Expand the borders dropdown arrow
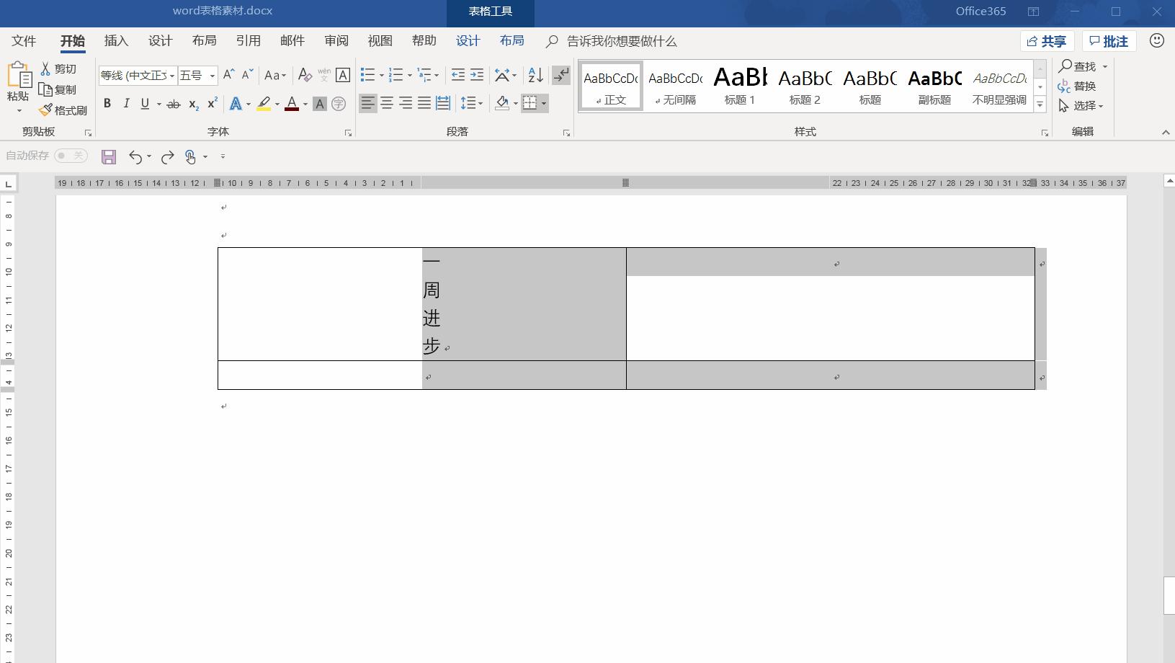 (544, 104)
